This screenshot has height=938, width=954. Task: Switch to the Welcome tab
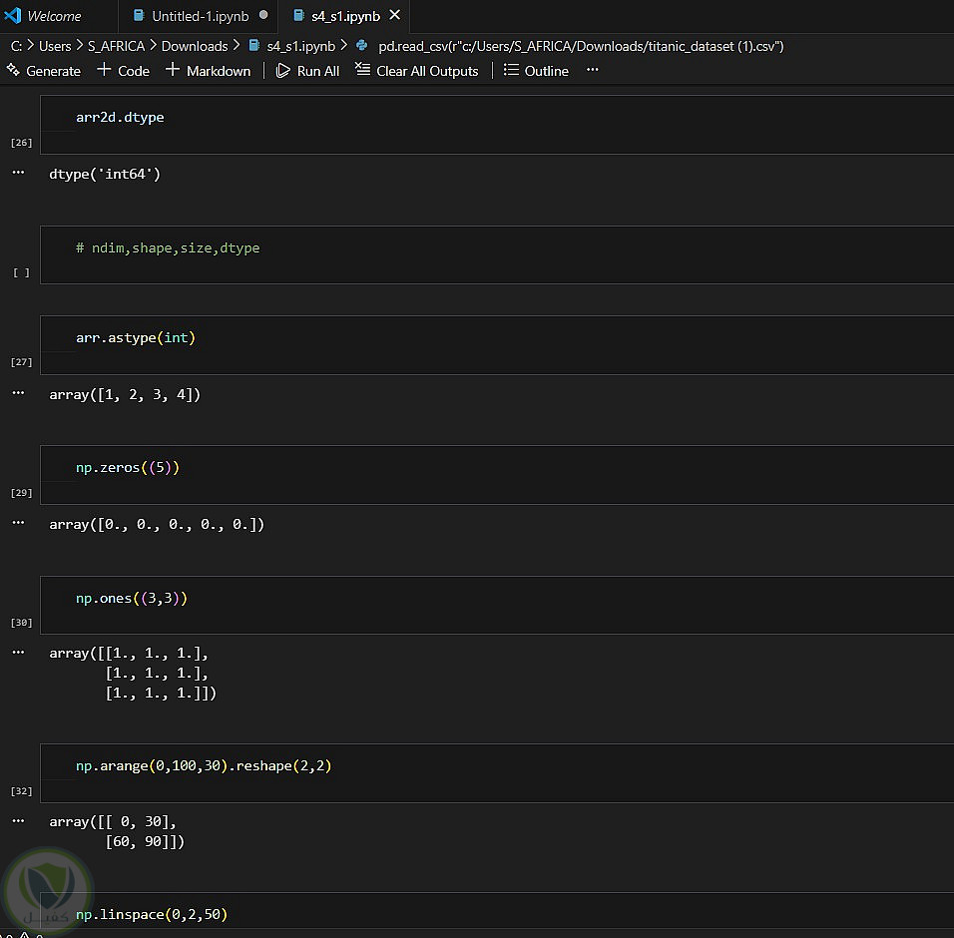point(54,16)
